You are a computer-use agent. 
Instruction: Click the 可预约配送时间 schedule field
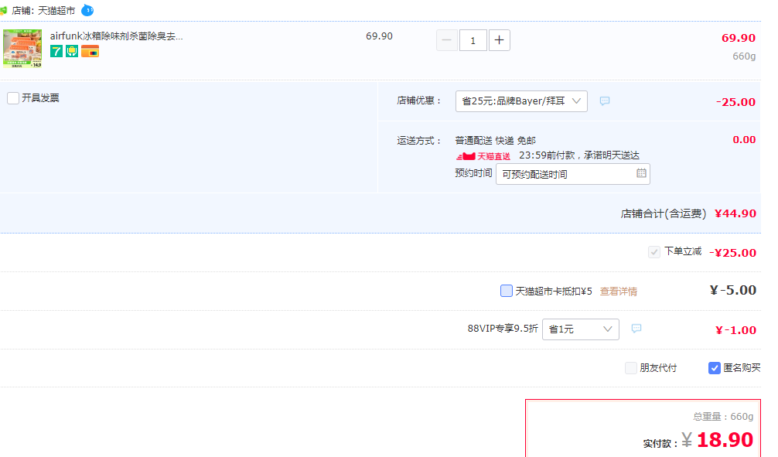coord(573,174)
